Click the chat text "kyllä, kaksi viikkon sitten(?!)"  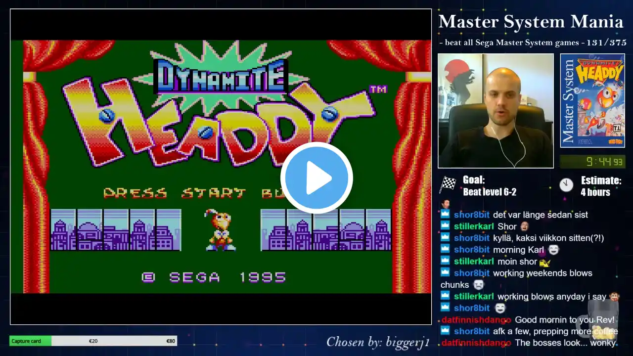coord(548,238)
